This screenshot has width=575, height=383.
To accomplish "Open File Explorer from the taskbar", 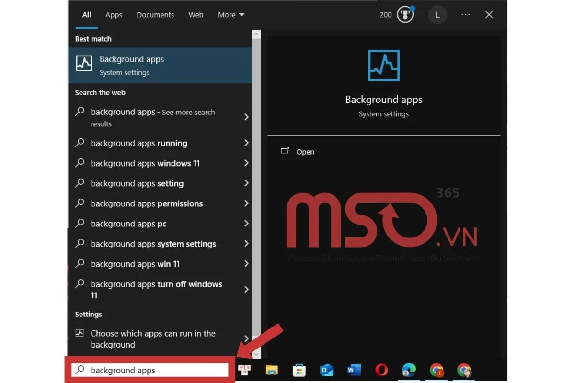I will [x=272, y=370].
